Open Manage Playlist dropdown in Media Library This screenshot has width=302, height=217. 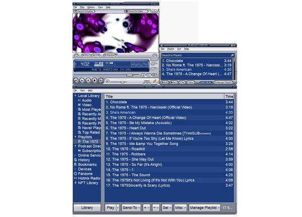click(x=204, y=208)
